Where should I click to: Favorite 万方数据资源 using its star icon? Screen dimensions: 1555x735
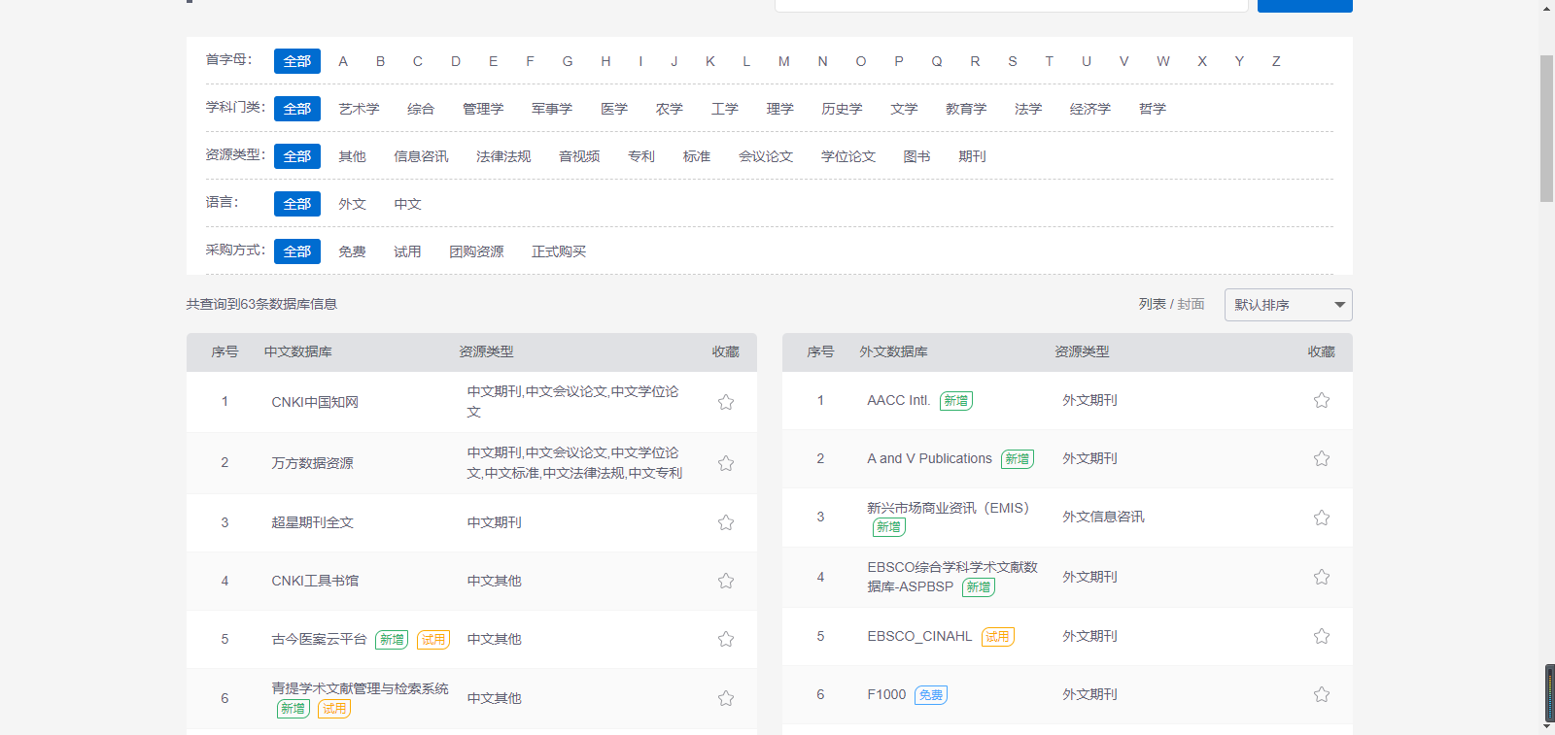point(725,463)
